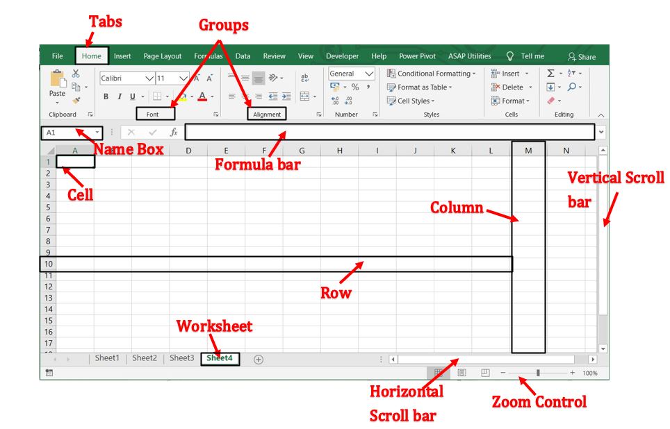This screenshot has height=429, width=670.
Task: Apply italic formatting
Action: coord(120,96)
